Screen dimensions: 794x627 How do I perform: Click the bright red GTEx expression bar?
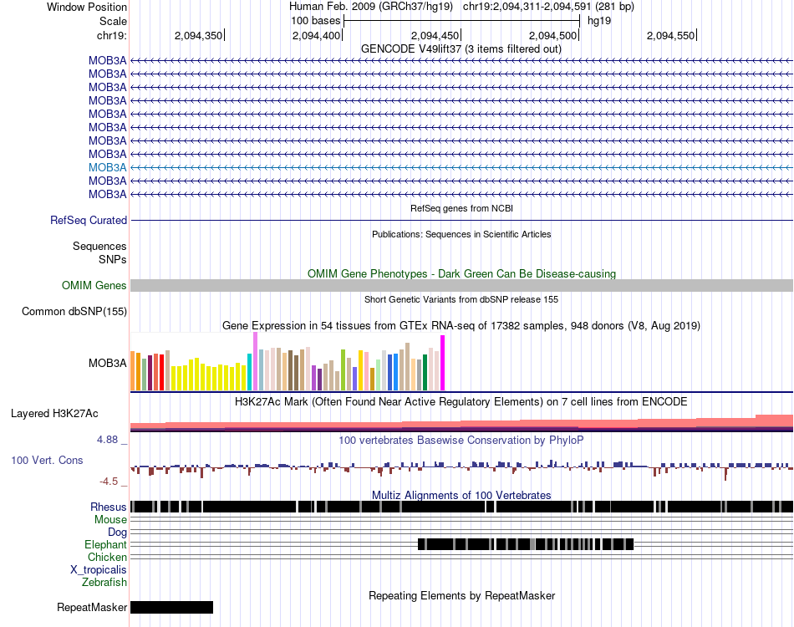(161, 373)
